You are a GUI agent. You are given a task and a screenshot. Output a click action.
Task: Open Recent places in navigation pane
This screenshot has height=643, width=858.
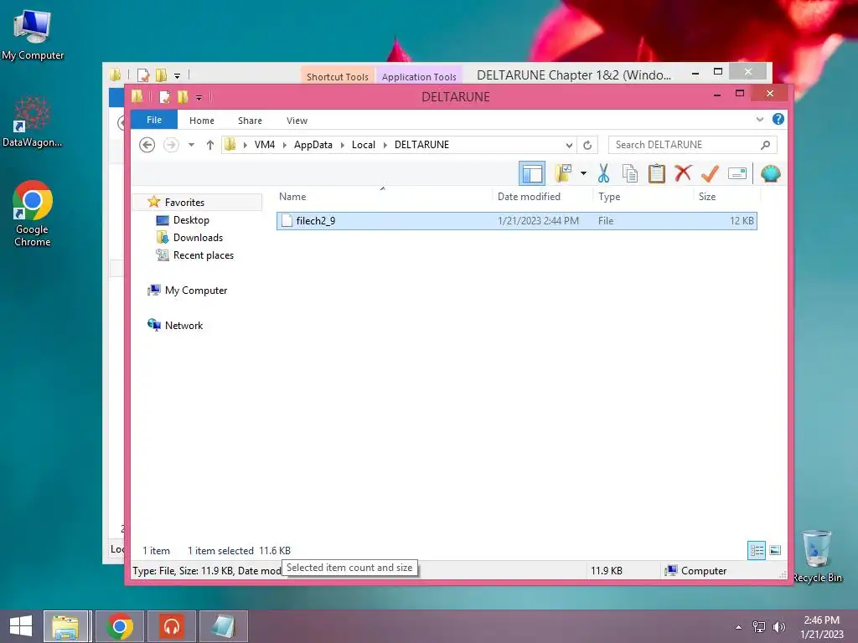point(203,255)
